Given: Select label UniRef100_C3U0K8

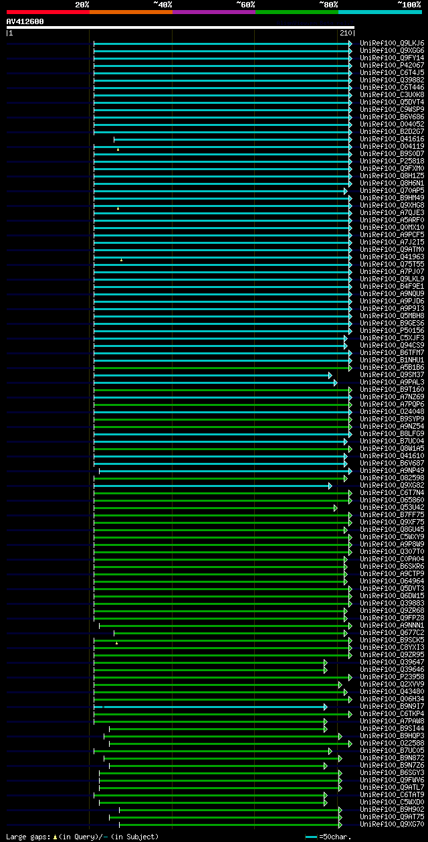Looking at the screenshot, I should pos(392,94).
